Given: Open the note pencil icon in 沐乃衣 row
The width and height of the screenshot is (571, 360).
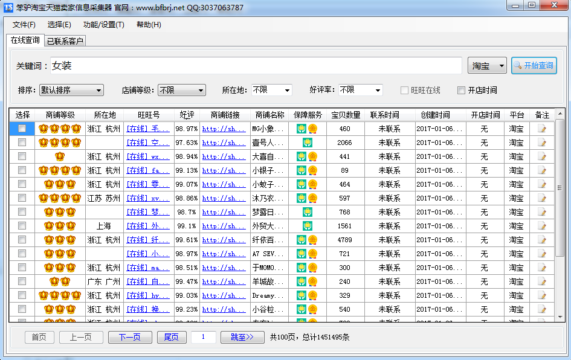Looking at the screenshot, I should (542, 198).
